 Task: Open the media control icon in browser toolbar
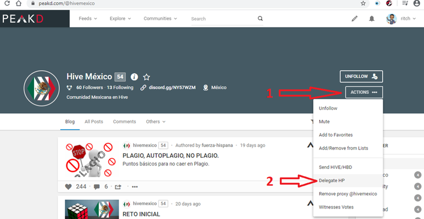tap(405, 3)
